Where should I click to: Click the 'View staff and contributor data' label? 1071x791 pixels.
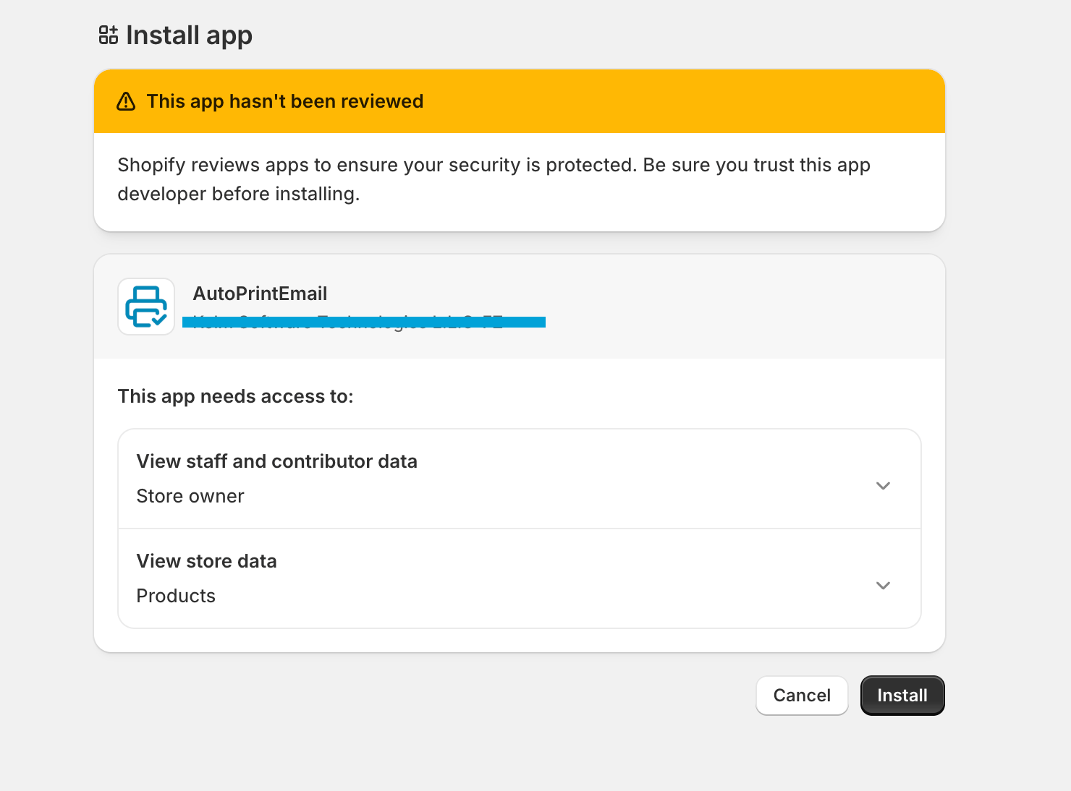pos(277,461)
